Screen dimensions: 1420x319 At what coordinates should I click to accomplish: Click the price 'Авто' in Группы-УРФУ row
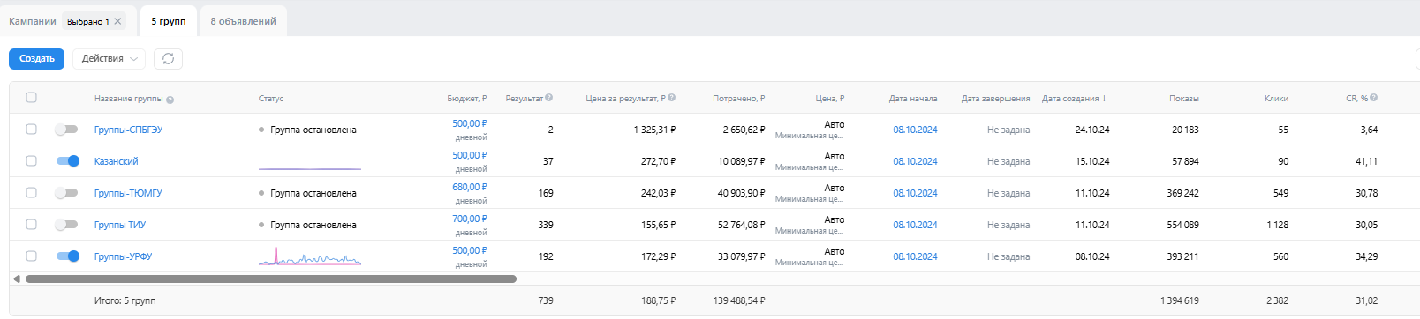(835, 251)
